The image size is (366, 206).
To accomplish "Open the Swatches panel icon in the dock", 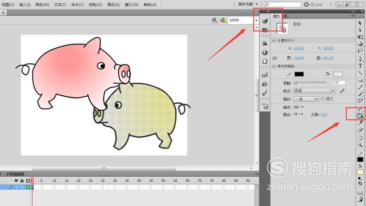I will click(x=265, y=30).
